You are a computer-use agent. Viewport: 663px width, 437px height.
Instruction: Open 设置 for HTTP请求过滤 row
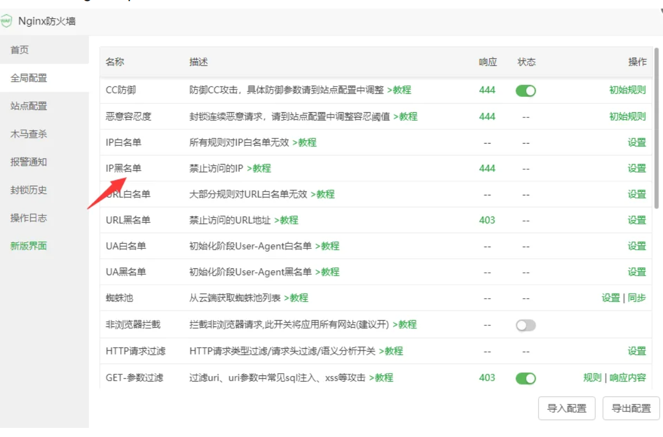tap(637, 351)
